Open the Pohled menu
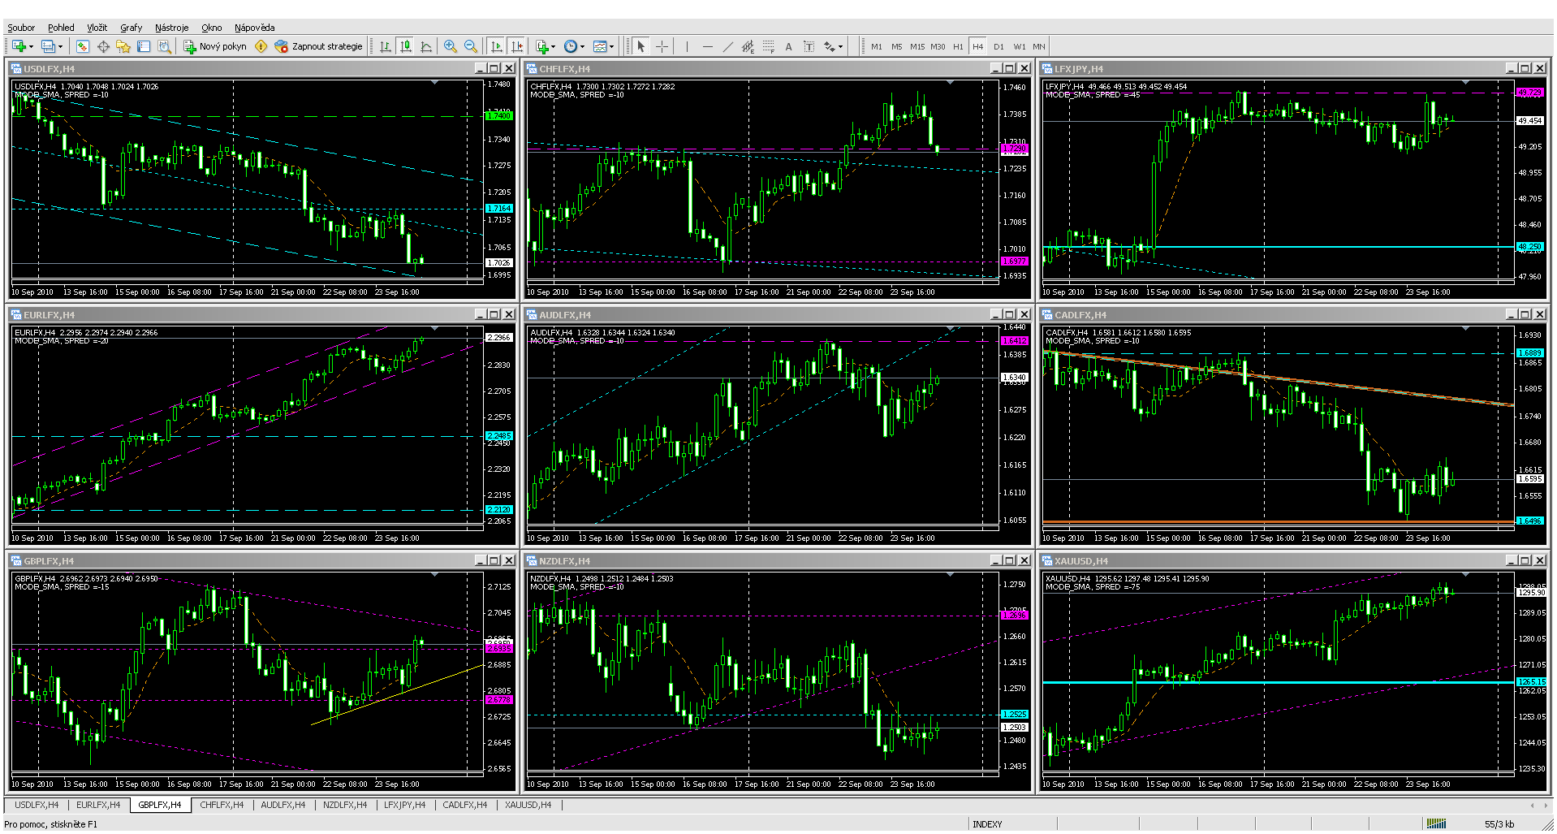Viewport: 1557px width, 834px height. (x=61, y=28)
